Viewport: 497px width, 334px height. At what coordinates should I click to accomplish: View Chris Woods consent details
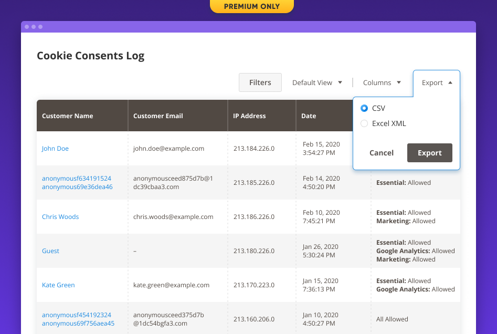click(x=60, y=216)
